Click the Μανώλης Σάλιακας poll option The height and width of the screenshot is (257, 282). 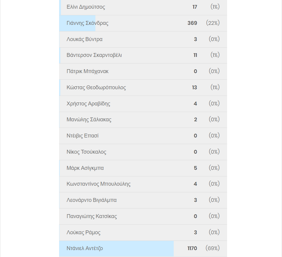point(143,120)
